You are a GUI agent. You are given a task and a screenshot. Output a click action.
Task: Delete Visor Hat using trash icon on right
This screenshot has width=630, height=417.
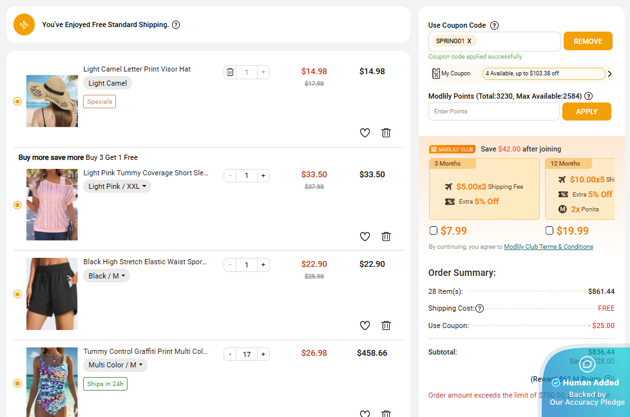(386, 133)
